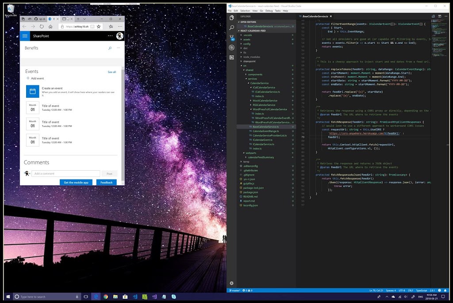Open package.json in Explorer
The height and width of the screenshot is (303, 453).
pyautogui.click(x=250, y=192)
